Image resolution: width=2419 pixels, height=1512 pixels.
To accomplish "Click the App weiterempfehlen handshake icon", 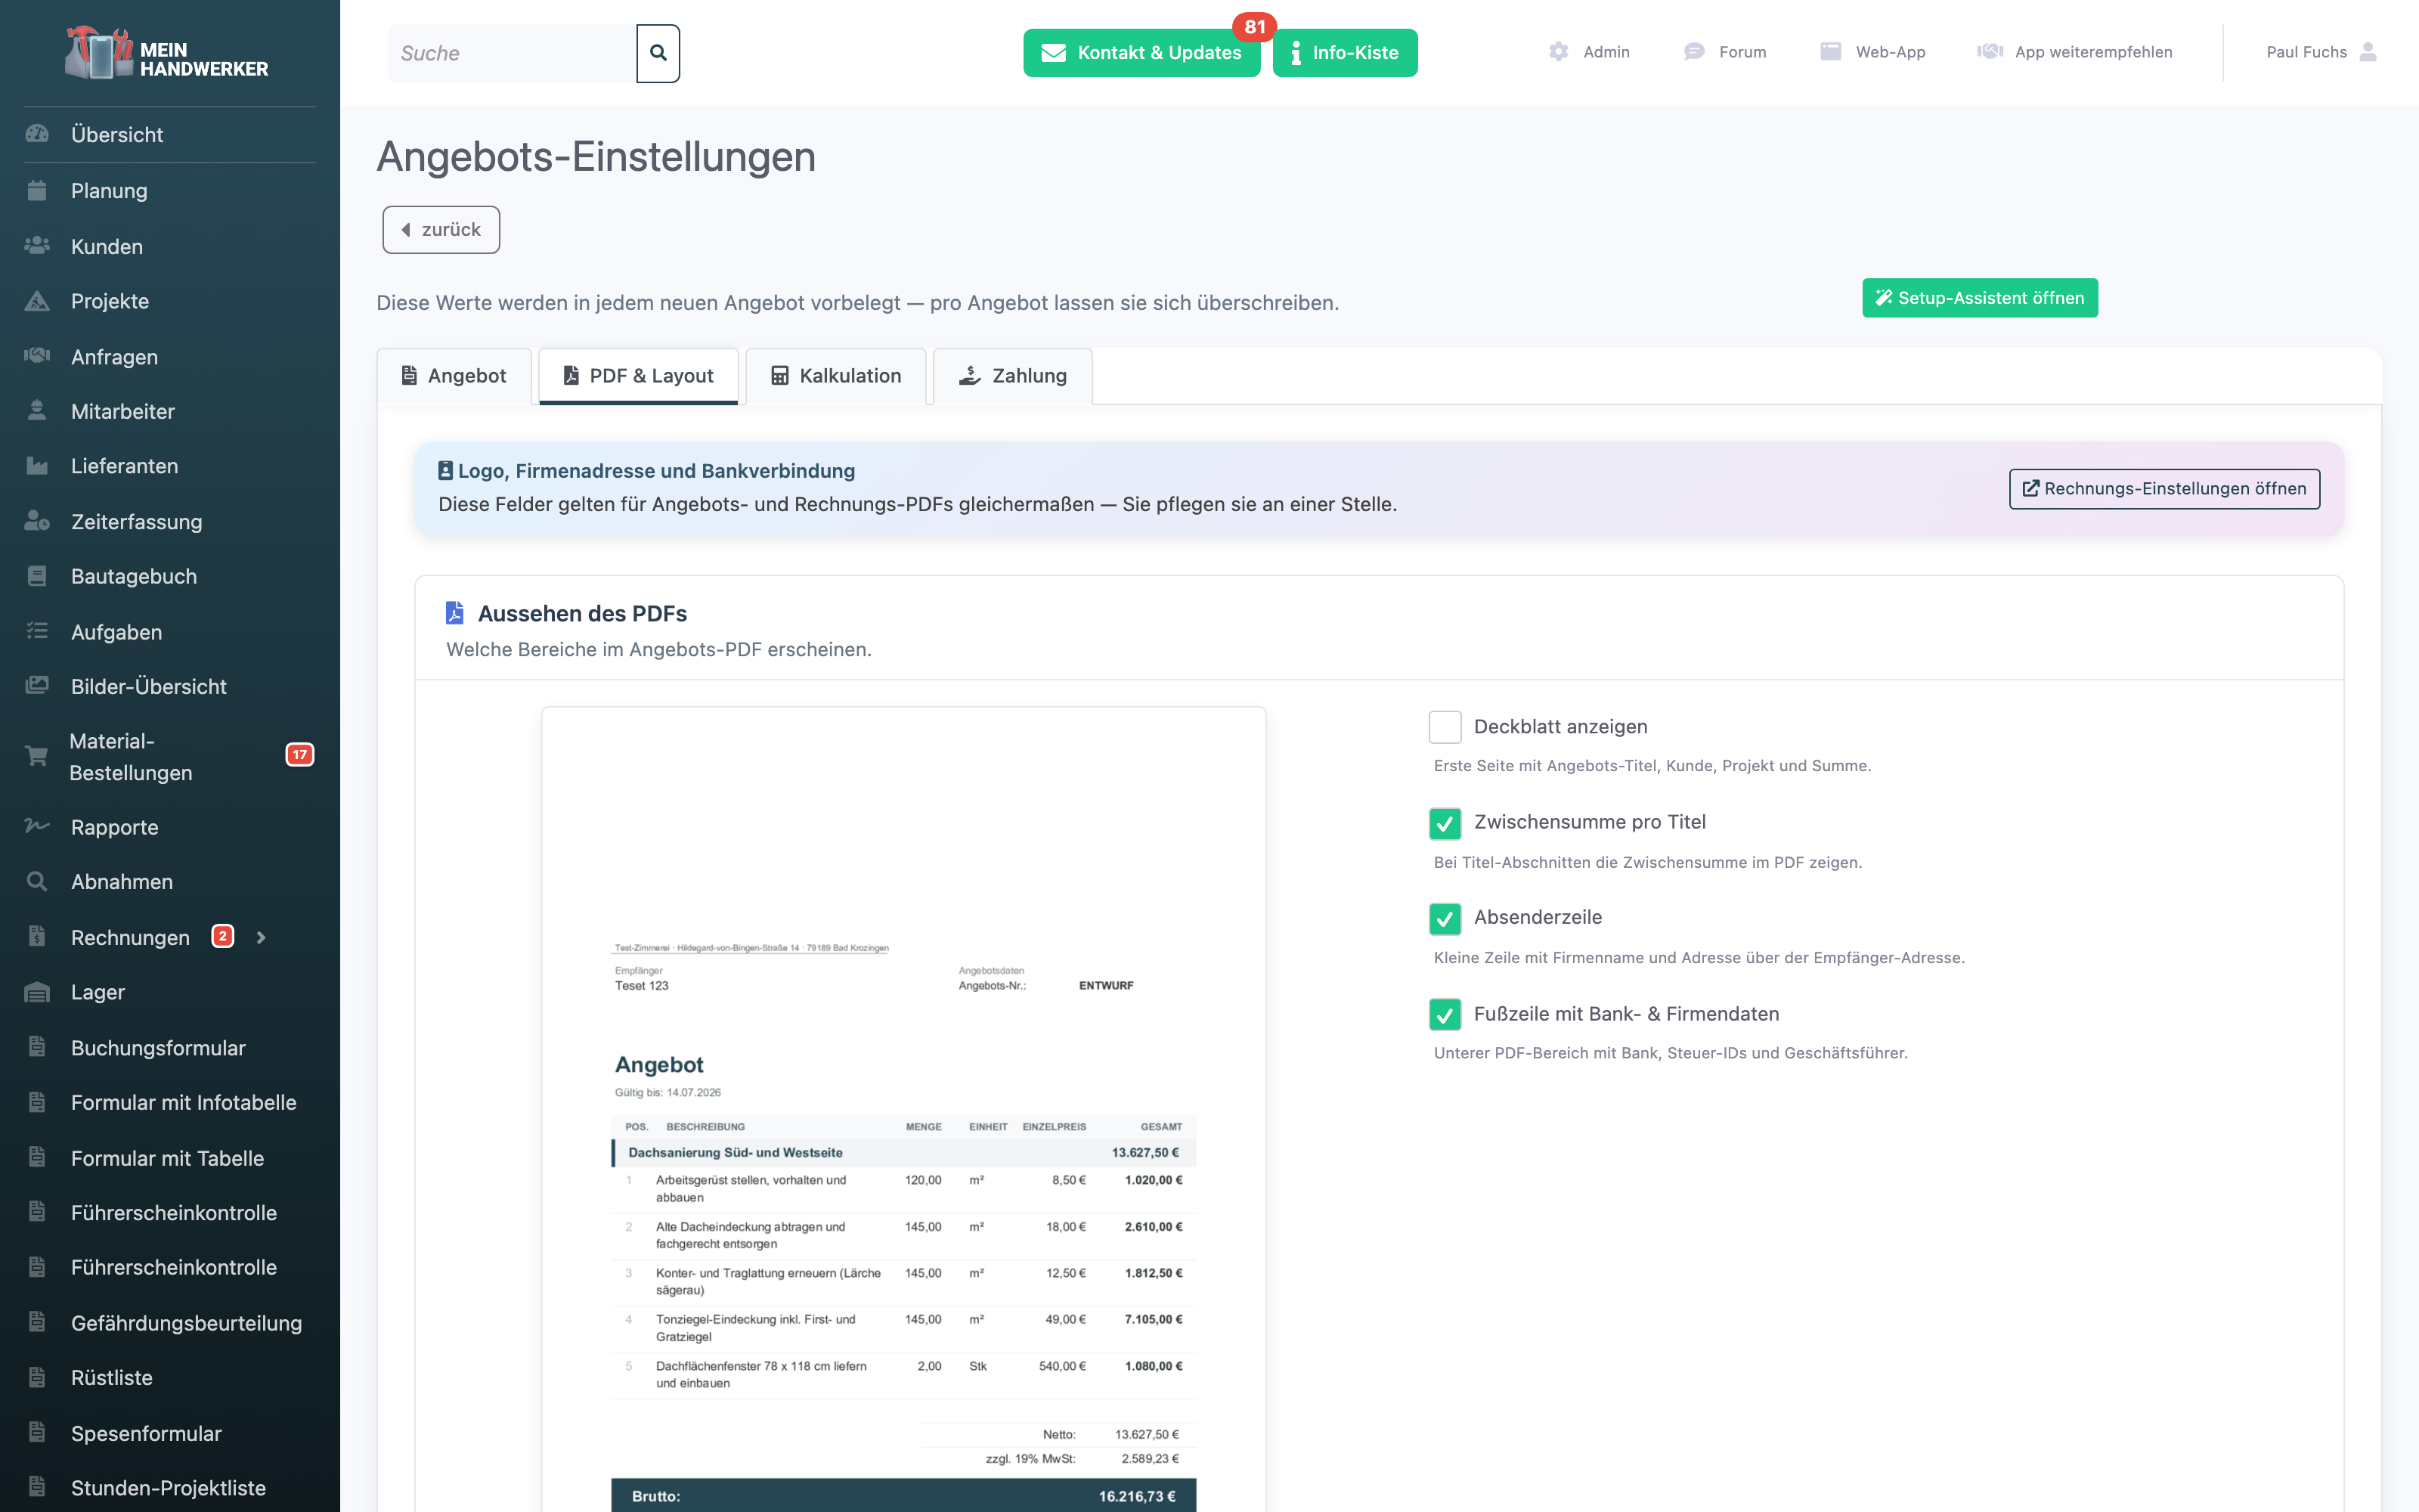I will [x=1990, y=52].
